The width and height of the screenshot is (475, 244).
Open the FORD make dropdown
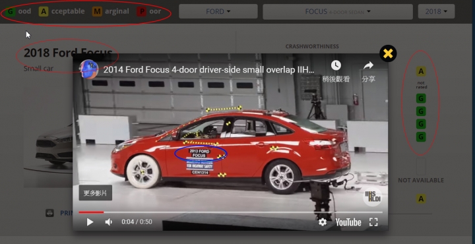(218, 11)
